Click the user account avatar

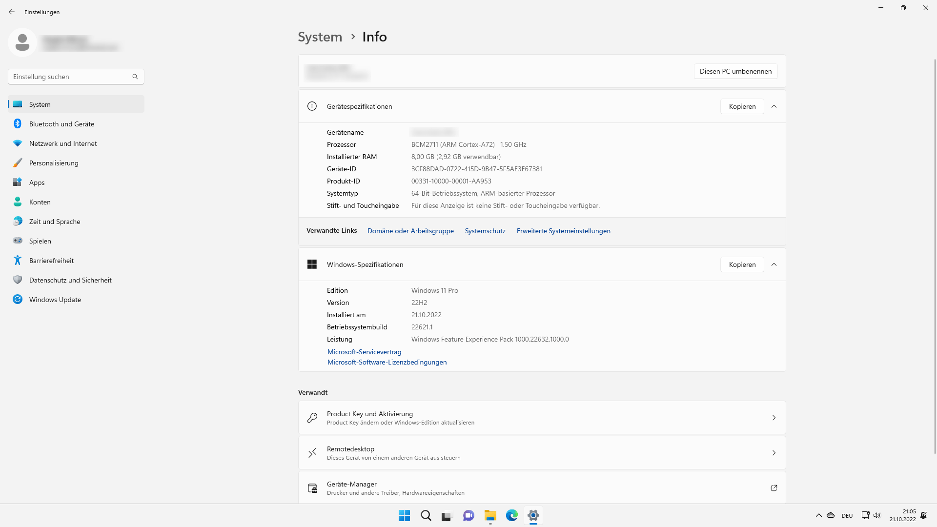(x=22, y=42)
